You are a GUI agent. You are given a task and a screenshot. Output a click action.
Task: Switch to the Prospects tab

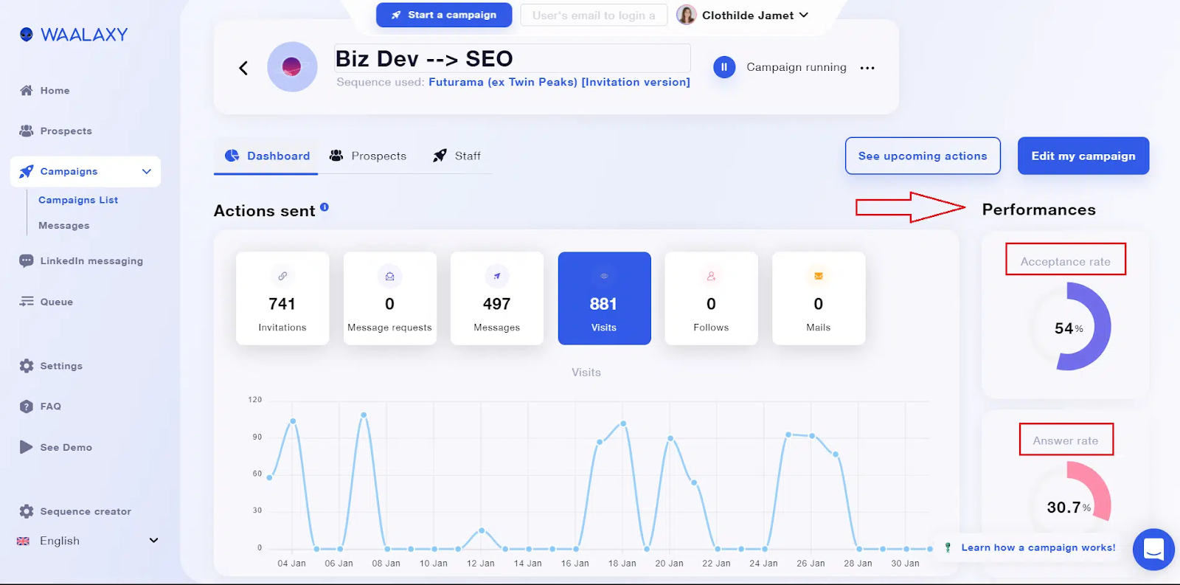pyautogui.click(x=368, y=156)
